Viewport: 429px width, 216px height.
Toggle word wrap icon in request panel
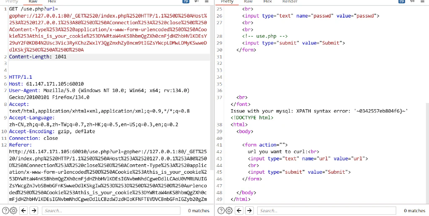click(x=186, y=1)
